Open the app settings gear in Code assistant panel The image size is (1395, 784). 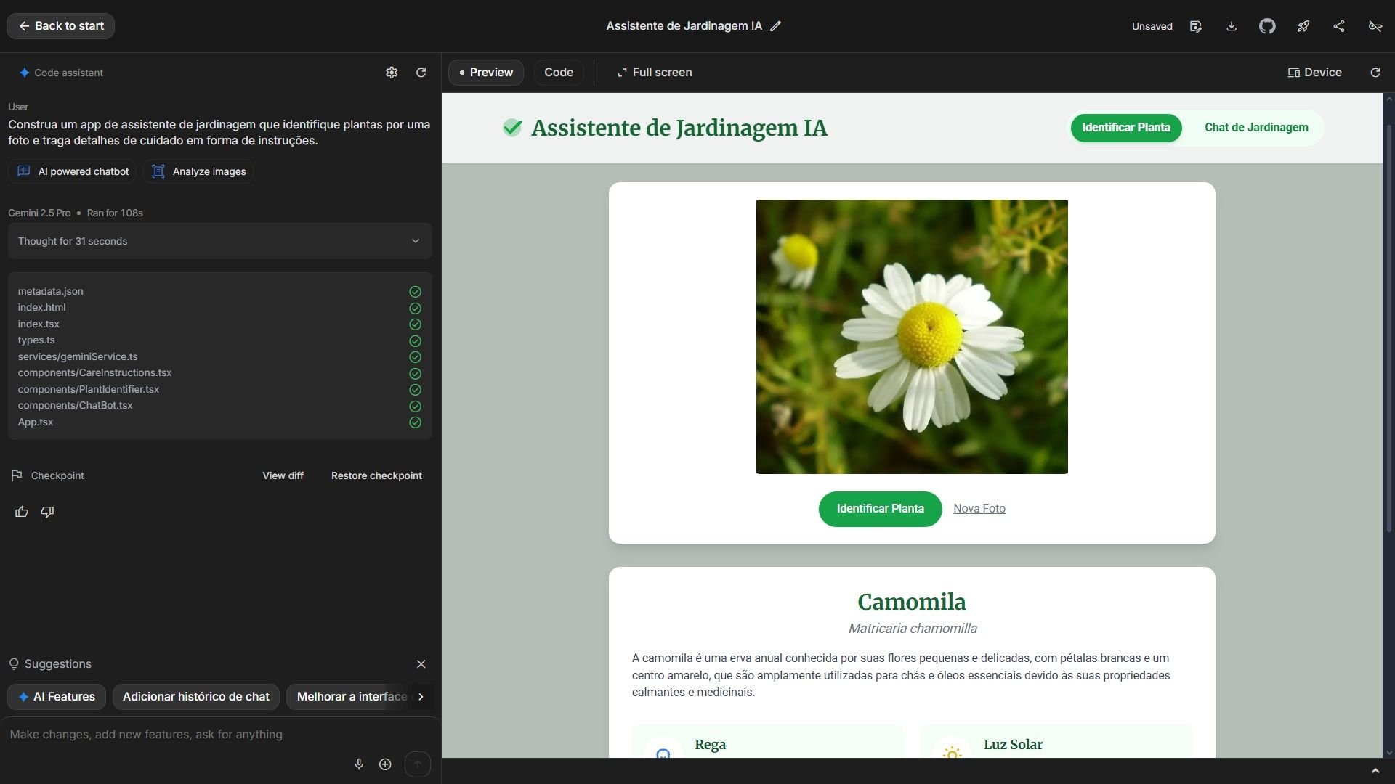pos(392,73)
